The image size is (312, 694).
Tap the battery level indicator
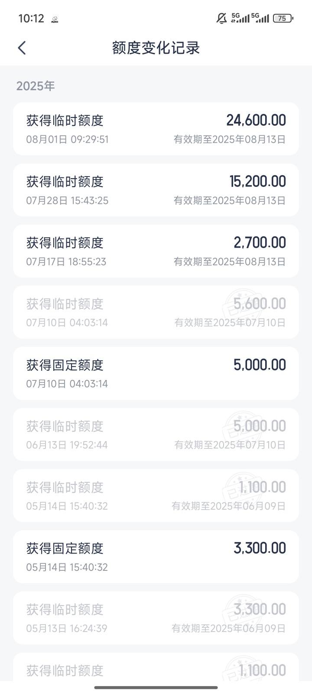coord(283,18)
